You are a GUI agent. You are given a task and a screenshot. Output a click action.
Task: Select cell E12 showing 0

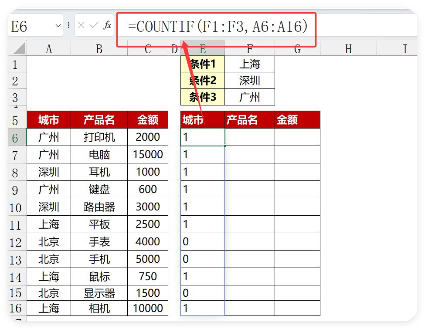(203, 241)
